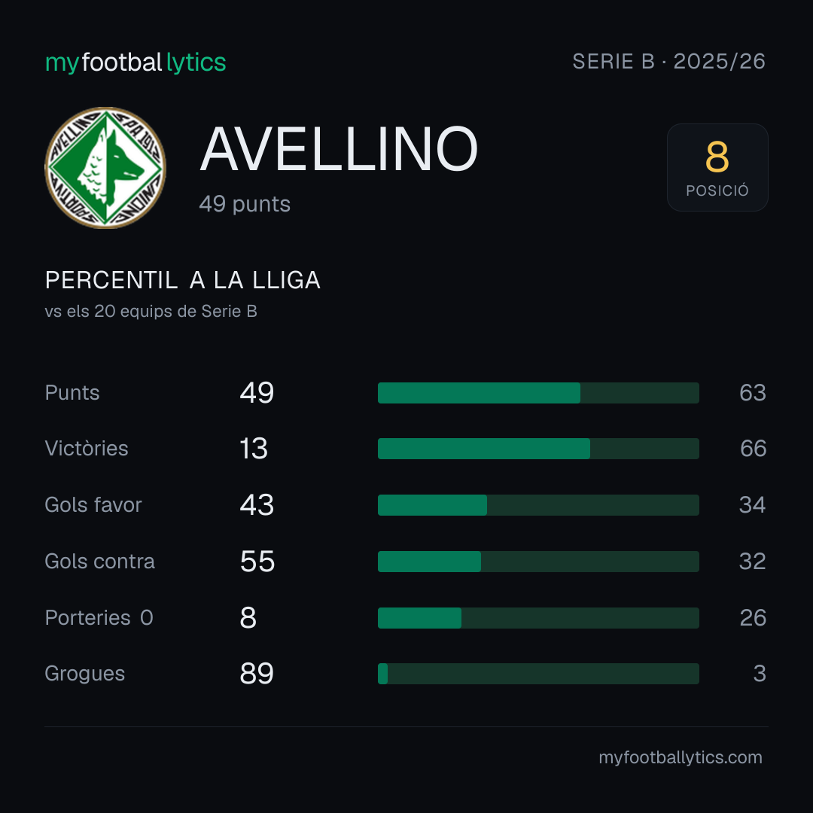Click the 49 punts subtitle
The image size is (813, 813).
(x=245, y=204)
